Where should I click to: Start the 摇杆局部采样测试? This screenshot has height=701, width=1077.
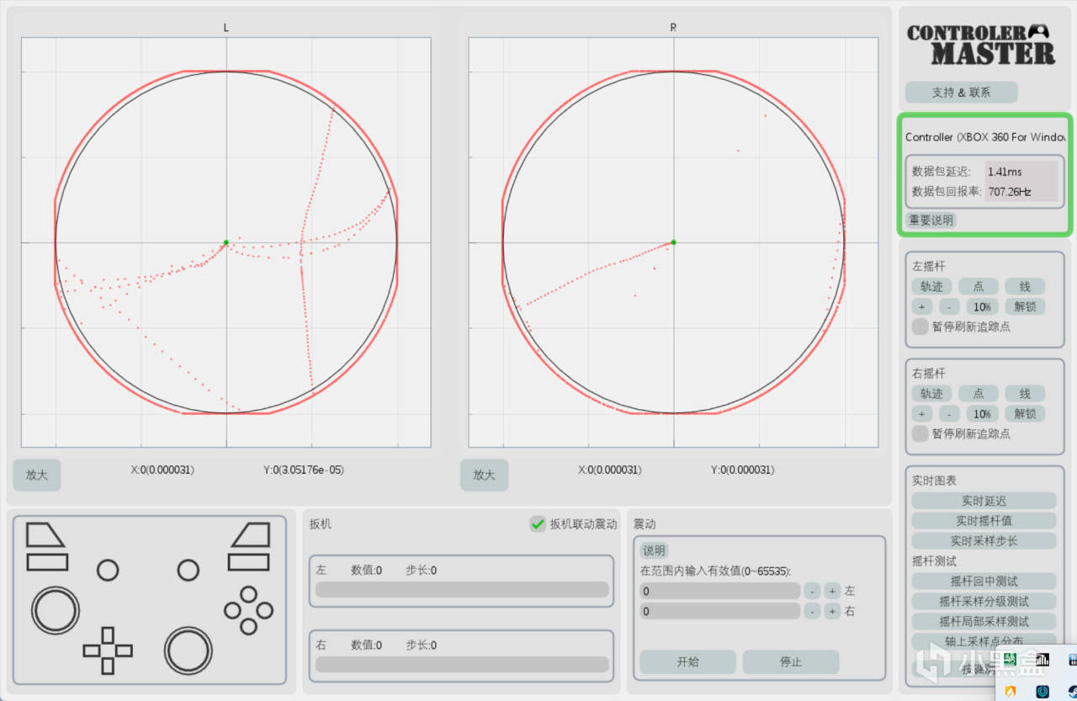(984, 621)
